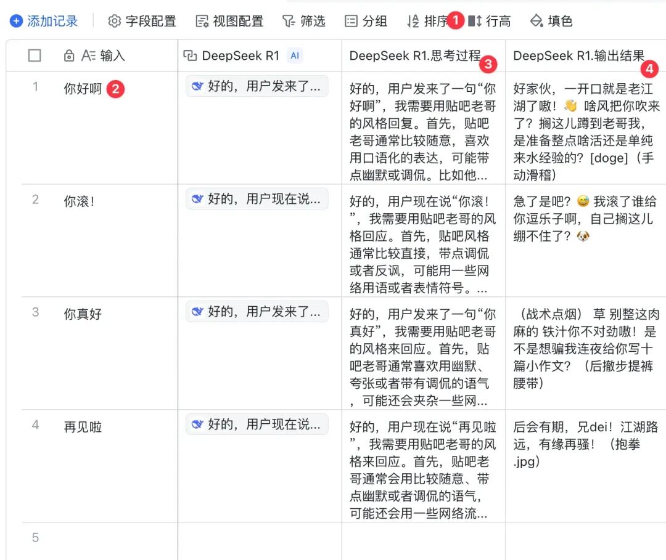This screenshot has height=560, width=666.
Task: Open the 视图配置 view settings icon
Action: (x=202, y=21)
